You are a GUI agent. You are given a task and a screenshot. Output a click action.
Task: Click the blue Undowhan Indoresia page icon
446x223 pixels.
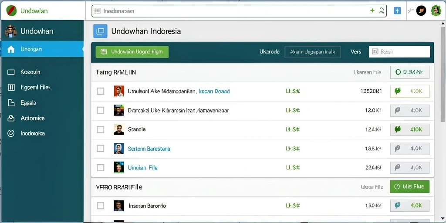click(100, 31)
